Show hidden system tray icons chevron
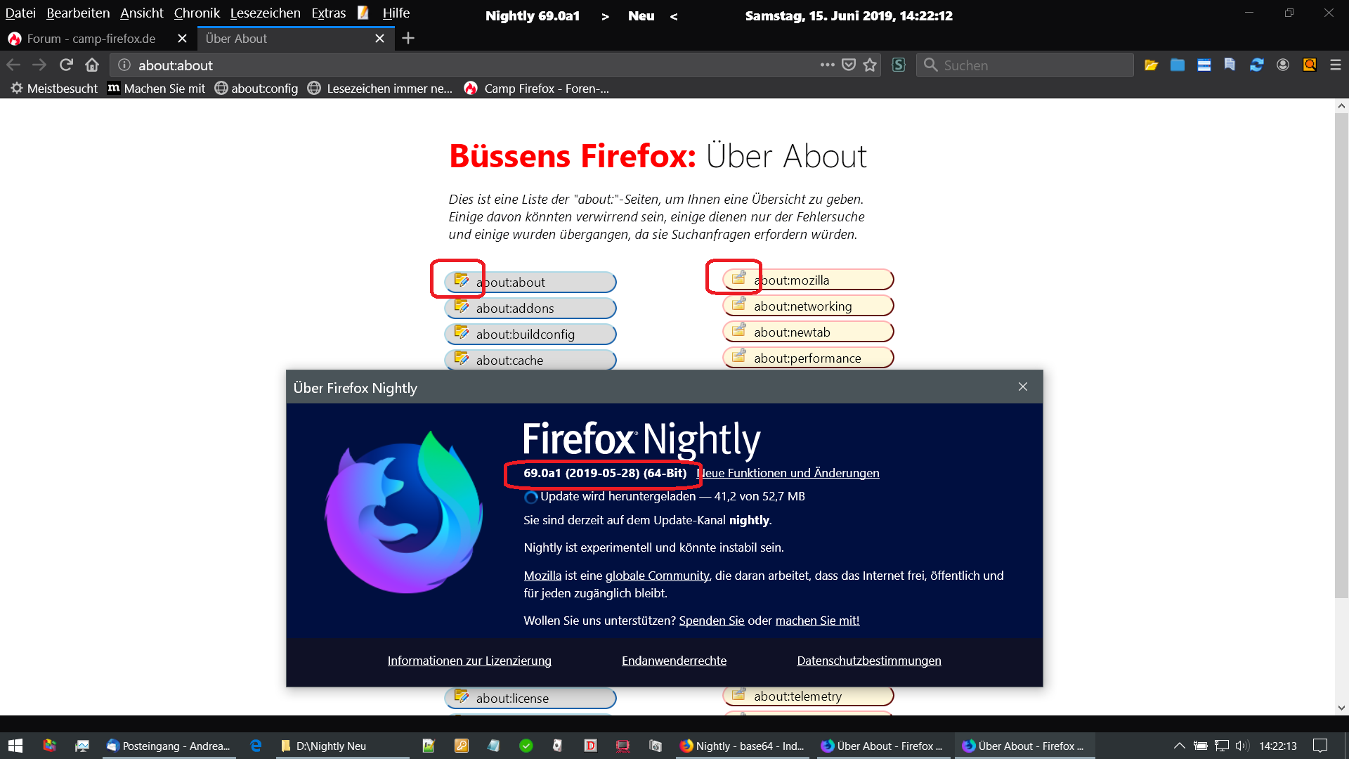Viewport: 1349px width, 759px height. pos(1179,746)
